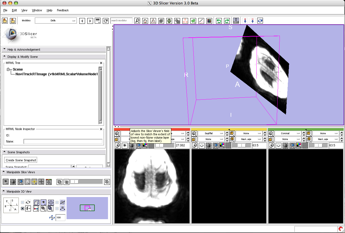345x233 pixels.
Task: Click the Name field in MRML Node Inspector
Action: (x=63, y=142)
